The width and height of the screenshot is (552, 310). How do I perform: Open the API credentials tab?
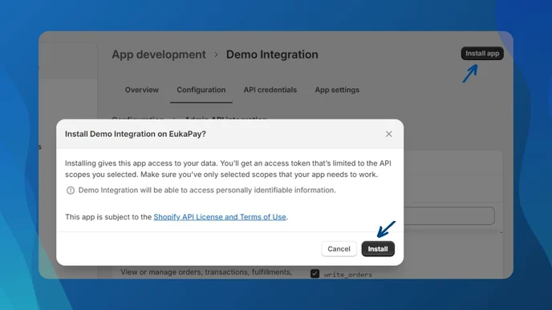270,90
